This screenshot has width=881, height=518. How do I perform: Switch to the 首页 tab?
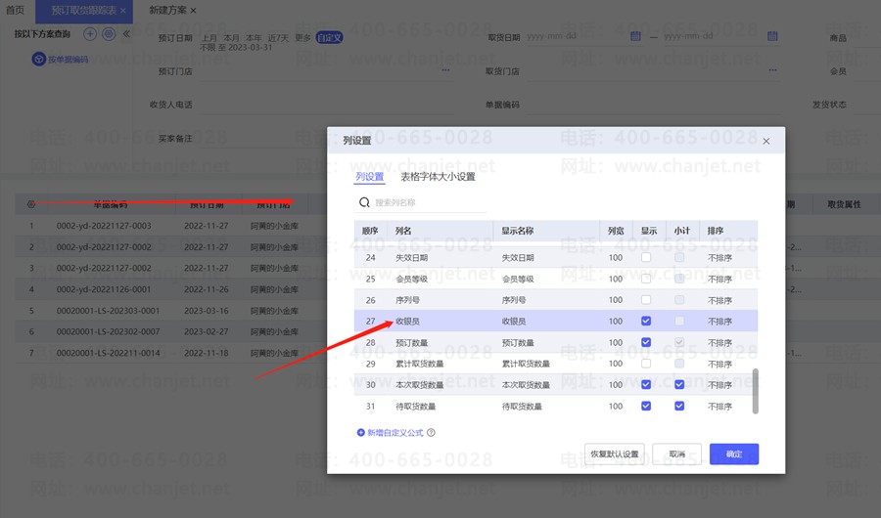[x=16, y=10]
